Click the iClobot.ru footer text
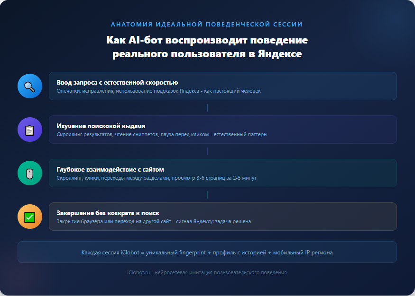This screenshot has height=296, width=415. 207,272
